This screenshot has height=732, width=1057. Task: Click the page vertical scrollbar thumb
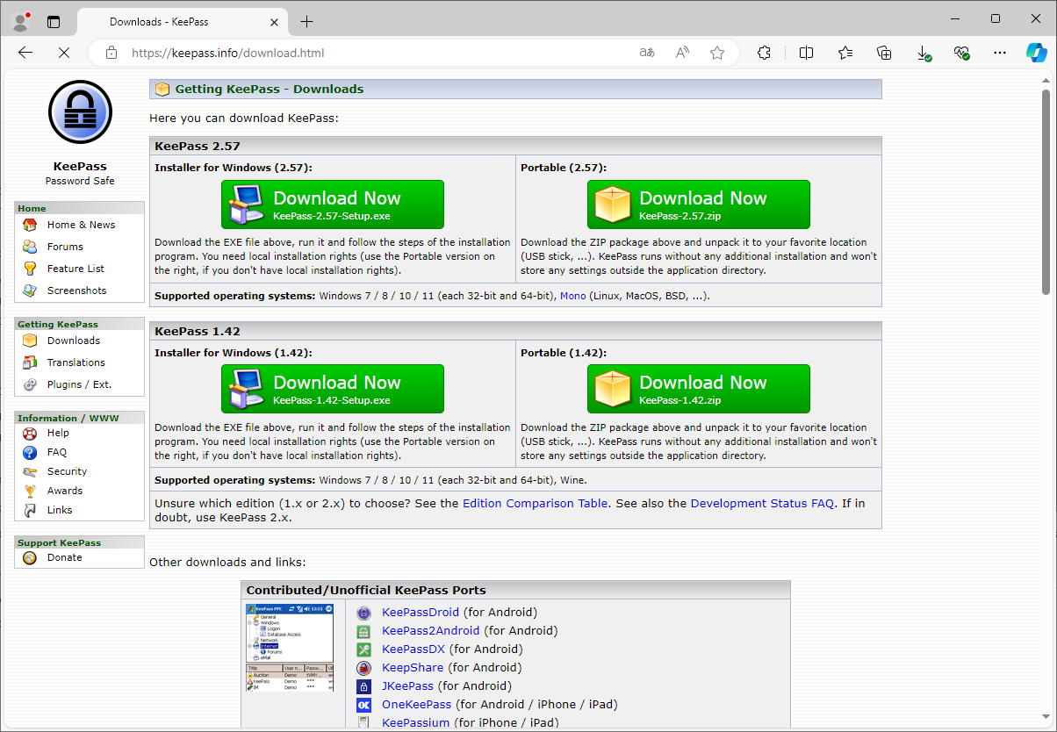(1046, 192)
